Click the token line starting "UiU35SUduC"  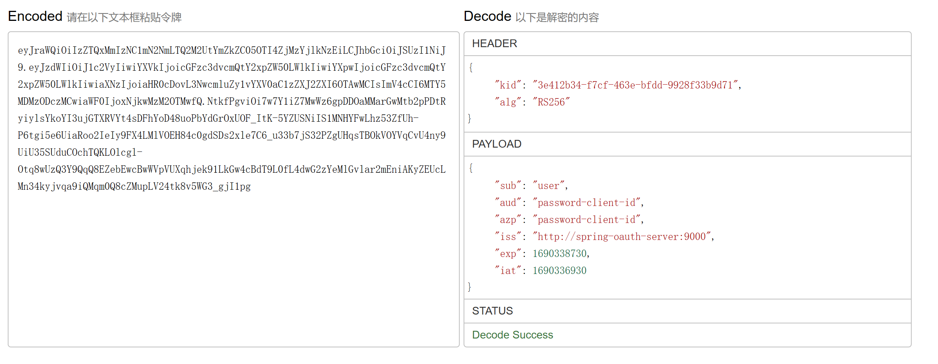[80, 153]
